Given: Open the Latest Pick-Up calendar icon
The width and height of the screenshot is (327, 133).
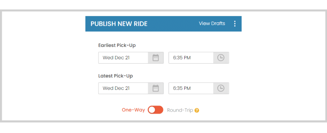Looking at the screenshot, I should tap(156, 88).
